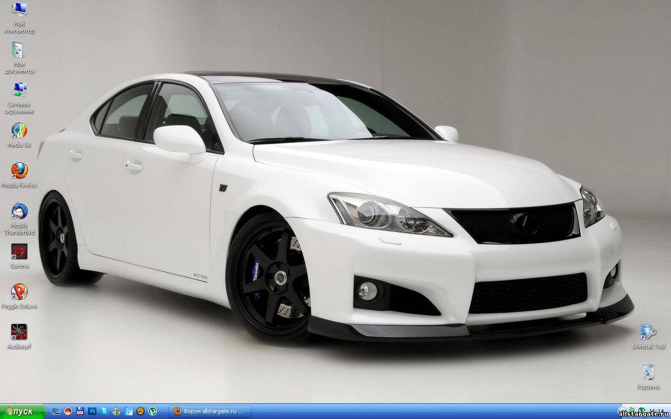The height and width of the screenshot is (419, 671).
Task: Click the floppy disk quick launch icon
Action: tap(80, 412)
